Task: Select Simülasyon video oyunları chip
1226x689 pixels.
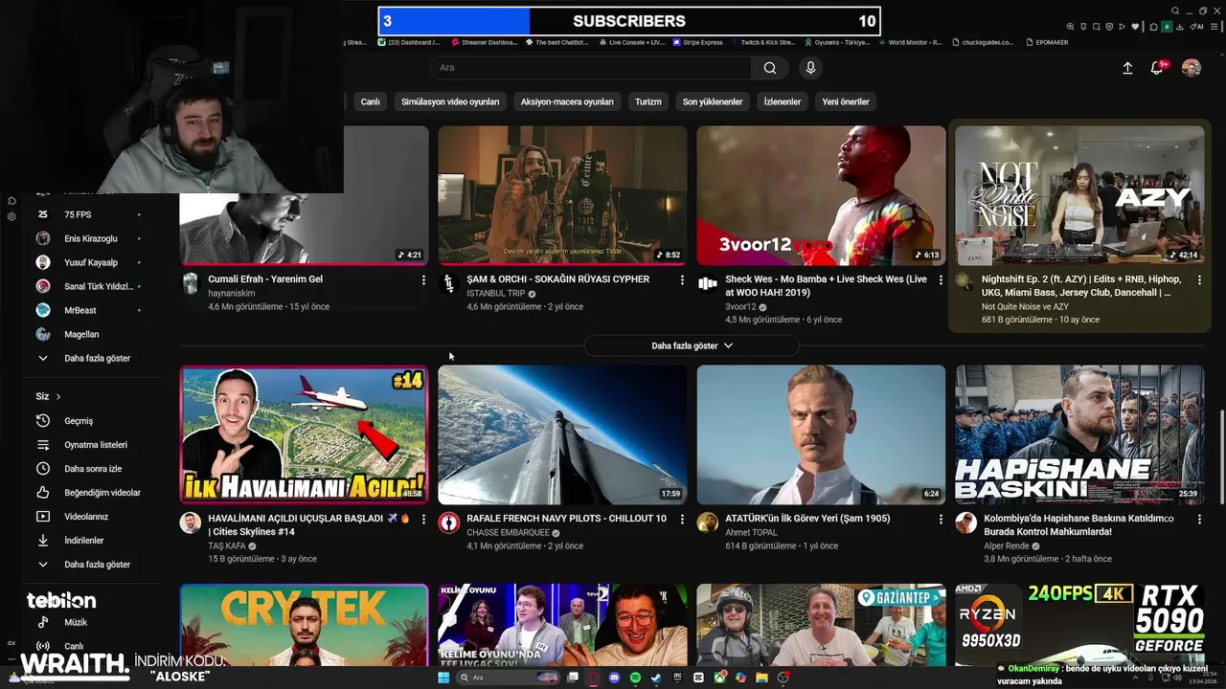Action: (450, 101)
